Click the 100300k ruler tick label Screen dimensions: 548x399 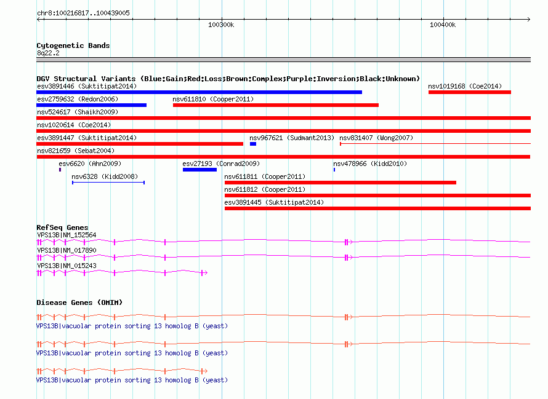pyautogui.click(x=221, y=25)
